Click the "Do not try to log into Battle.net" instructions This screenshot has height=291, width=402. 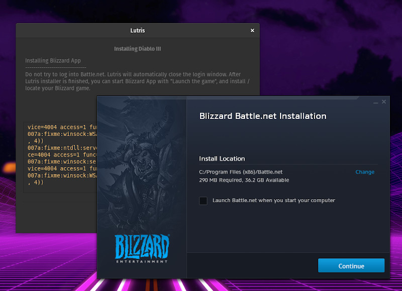(x=137, y=81)
